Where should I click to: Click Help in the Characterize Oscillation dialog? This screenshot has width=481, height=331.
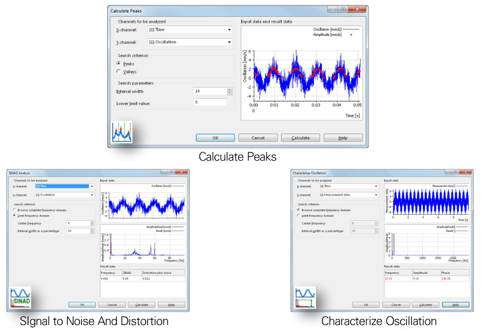455,305
